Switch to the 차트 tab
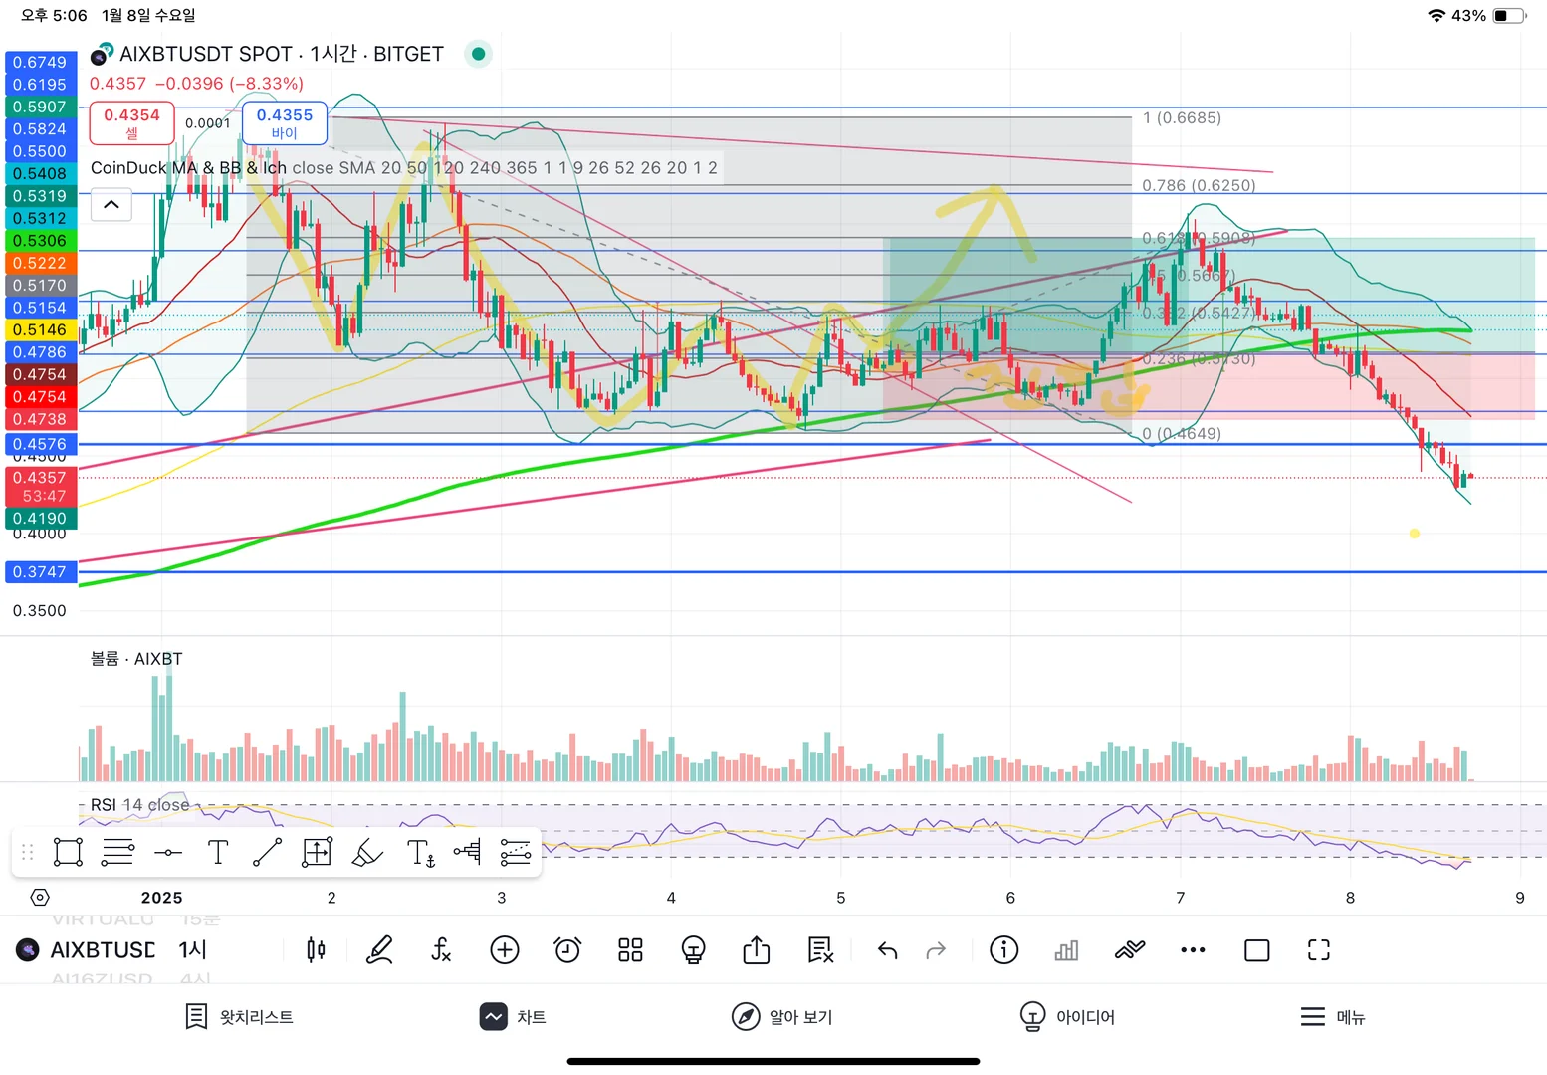Viewport: 1547px width, 1075px height. [x=513, y=1017]
